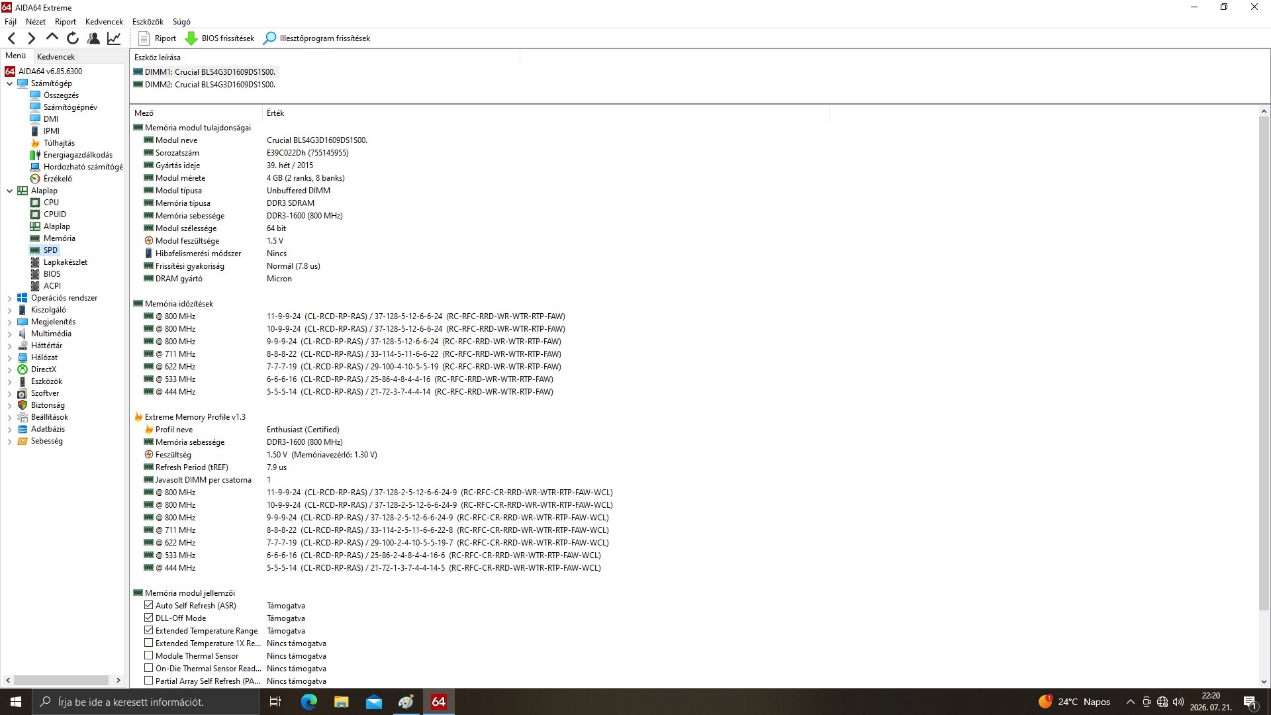The height and width of the screenshot is (715, 1271).
Task: Open the Nézet menu
Action: 36,22
